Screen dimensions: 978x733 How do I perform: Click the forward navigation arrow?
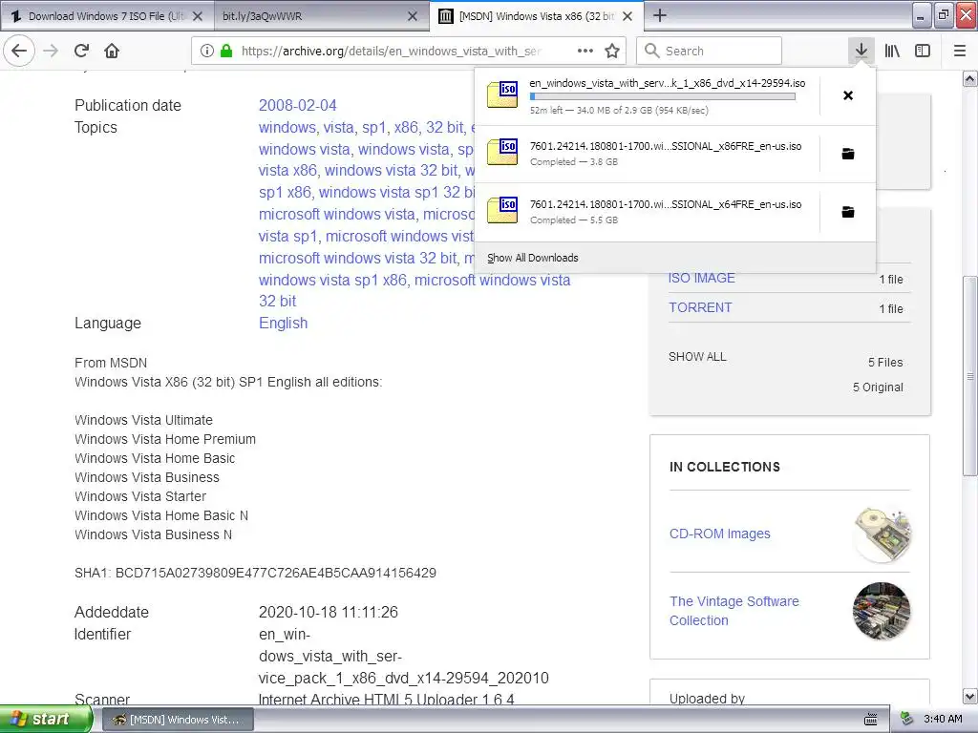pos(51,51)
